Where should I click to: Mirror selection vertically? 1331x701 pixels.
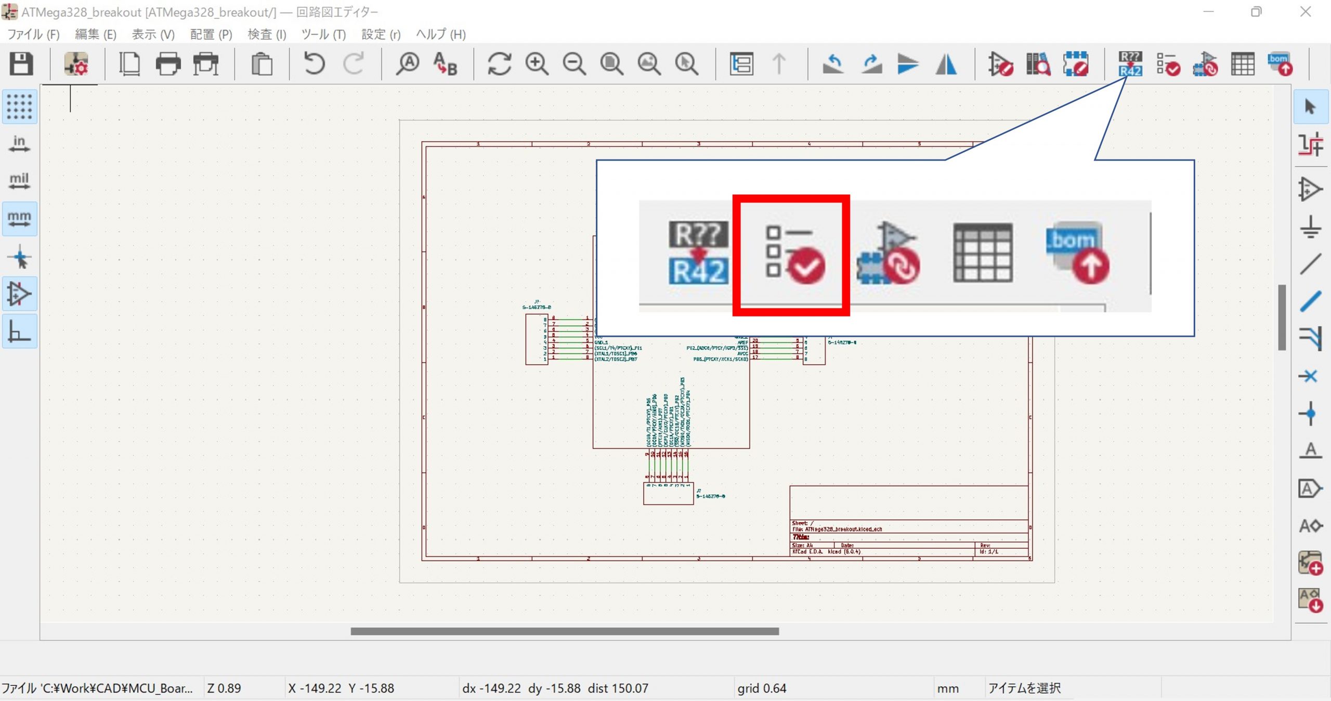[x=908, y=64]
